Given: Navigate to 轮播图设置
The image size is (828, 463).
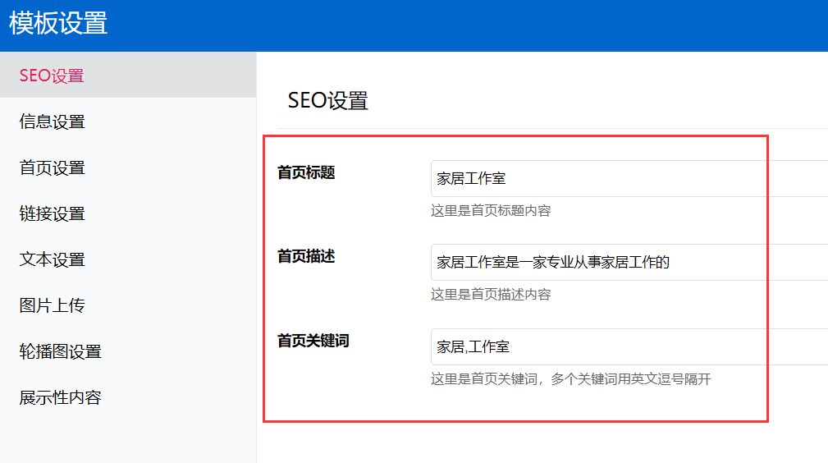Looking at the screenshot, I should tap(61, 352).
